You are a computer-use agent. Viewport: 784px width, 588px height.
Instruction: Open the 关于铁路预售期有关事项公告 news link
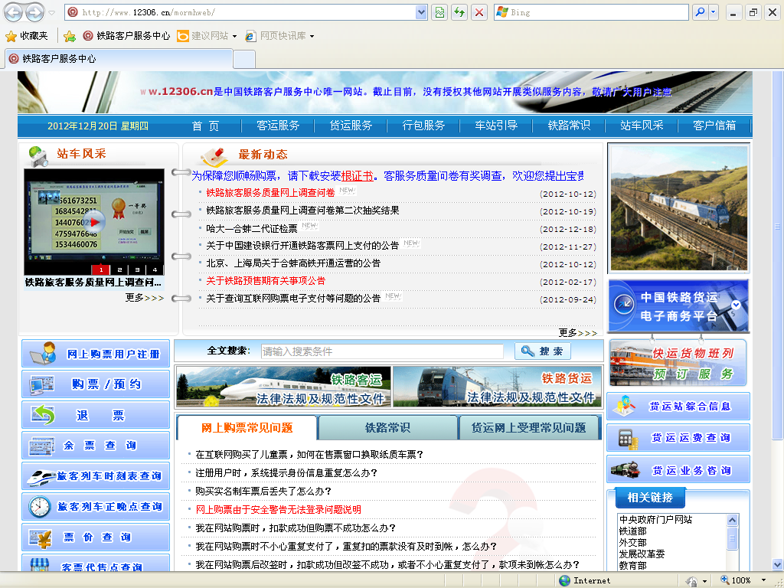tap(266, 281)
